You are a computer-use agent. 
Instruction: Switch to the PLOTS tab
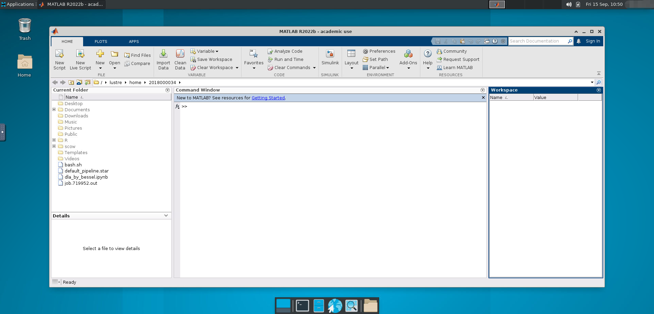[101, 42]
